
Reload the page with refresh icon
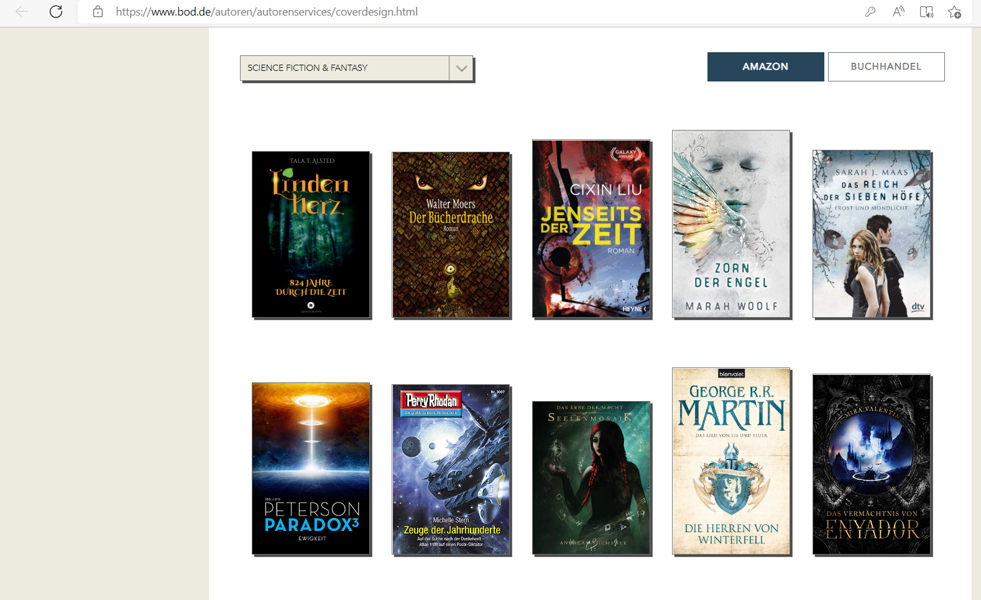56,11
